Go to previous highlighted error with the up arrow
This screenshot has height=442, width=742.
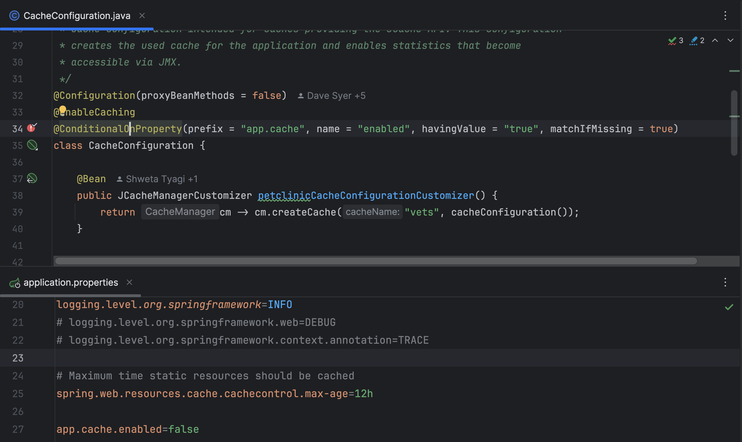(x=715, y=41)
